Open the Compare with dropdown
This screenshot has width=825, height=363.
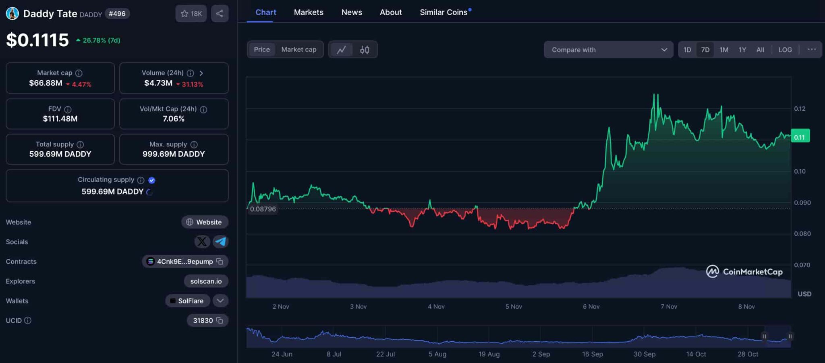(x=608, y=50)
